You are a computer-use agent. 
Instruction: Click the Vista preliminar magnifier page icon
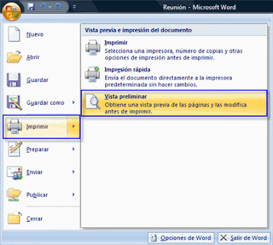coord(93,101)
